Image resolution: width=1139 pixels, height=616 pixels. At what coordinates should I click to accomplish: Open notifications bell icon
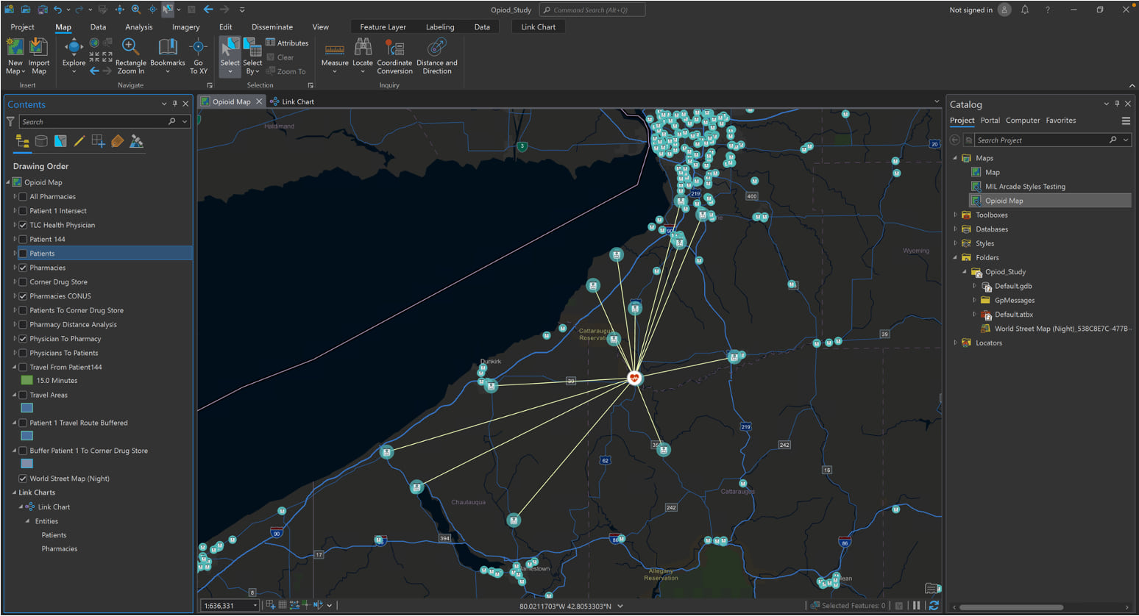[1024, 10]
